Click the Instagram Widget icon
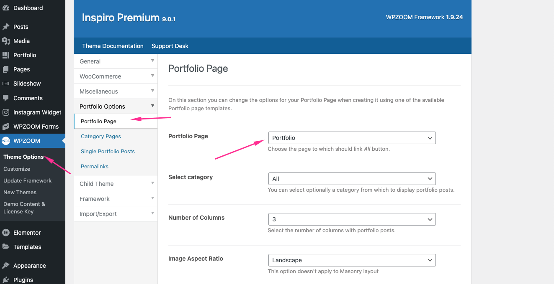This screenshot has width=554, height=284. click(x=6, y=112)
